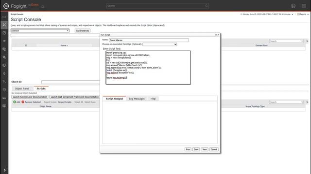Select the Scripts tab
The height and width of the screenshot is (174, 311).
tap(41, 88)
